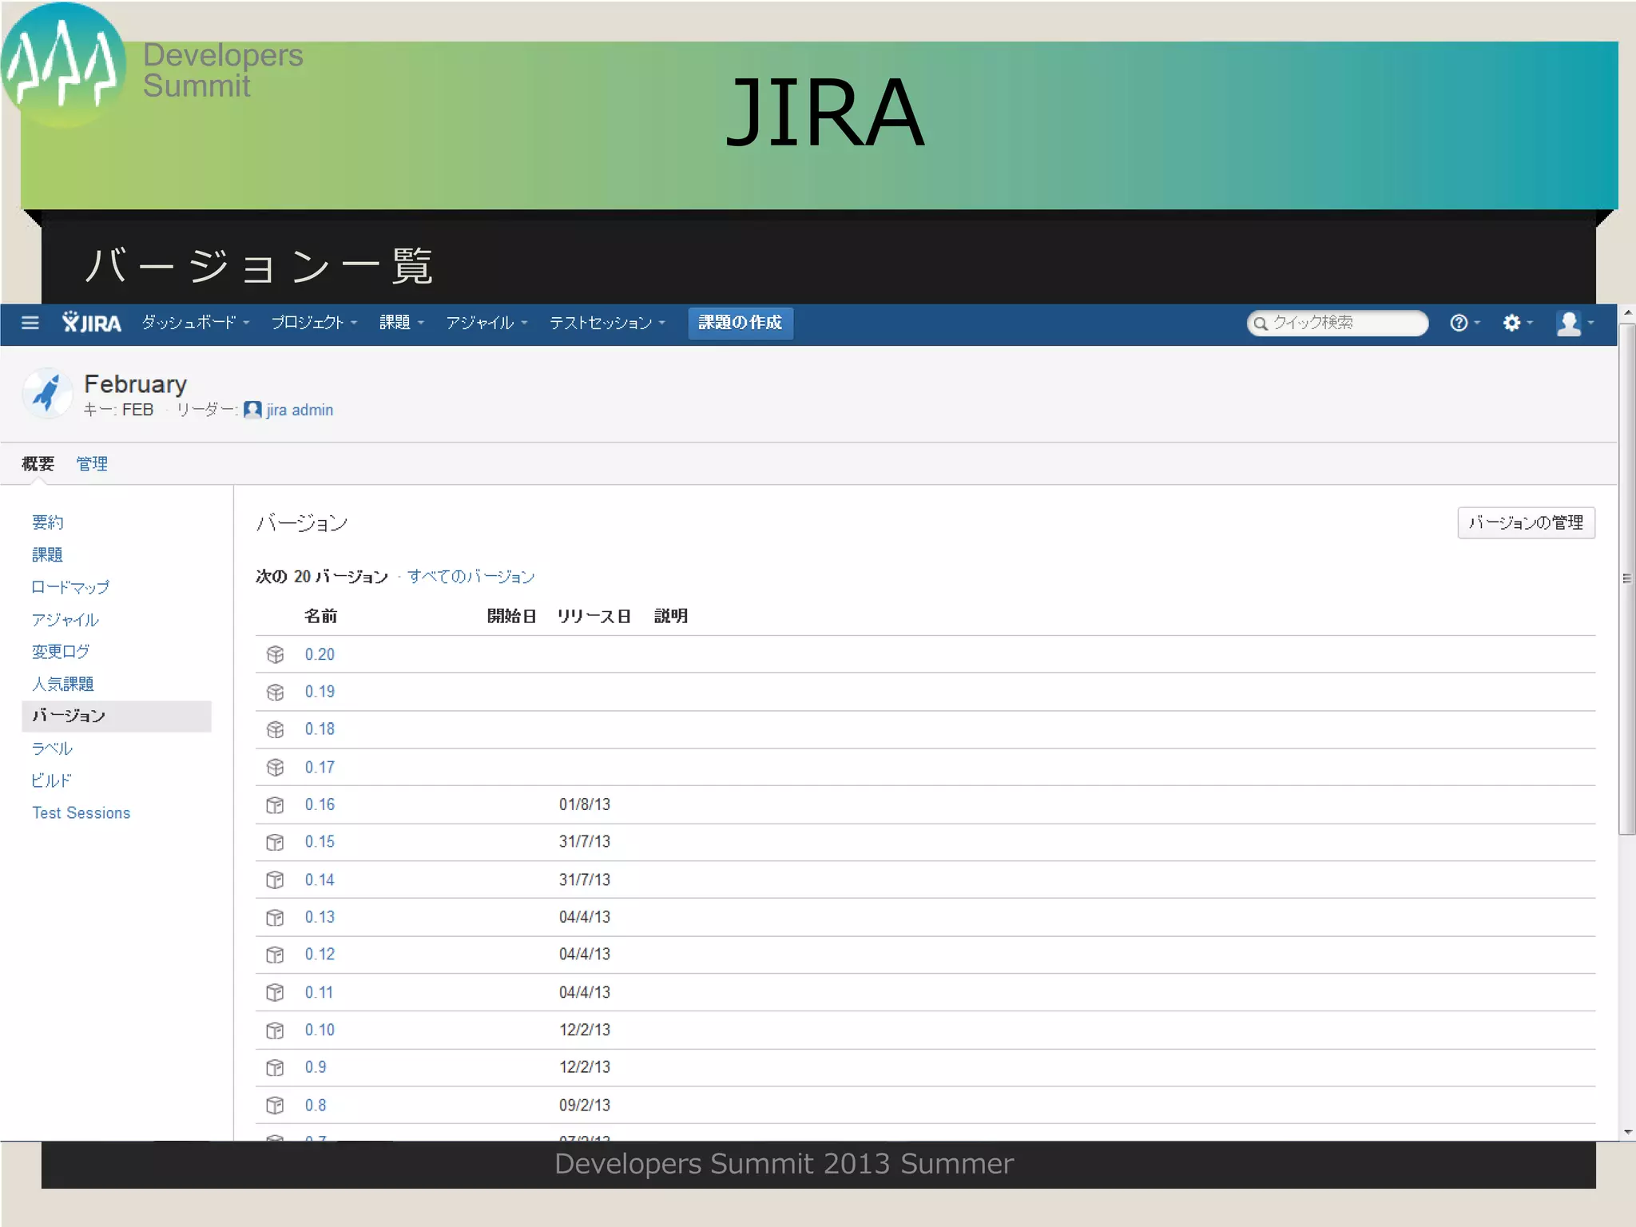This screenshot has width=1636, height=1227.
Task: Open version 0.12 link
Action: click(320, 955)
